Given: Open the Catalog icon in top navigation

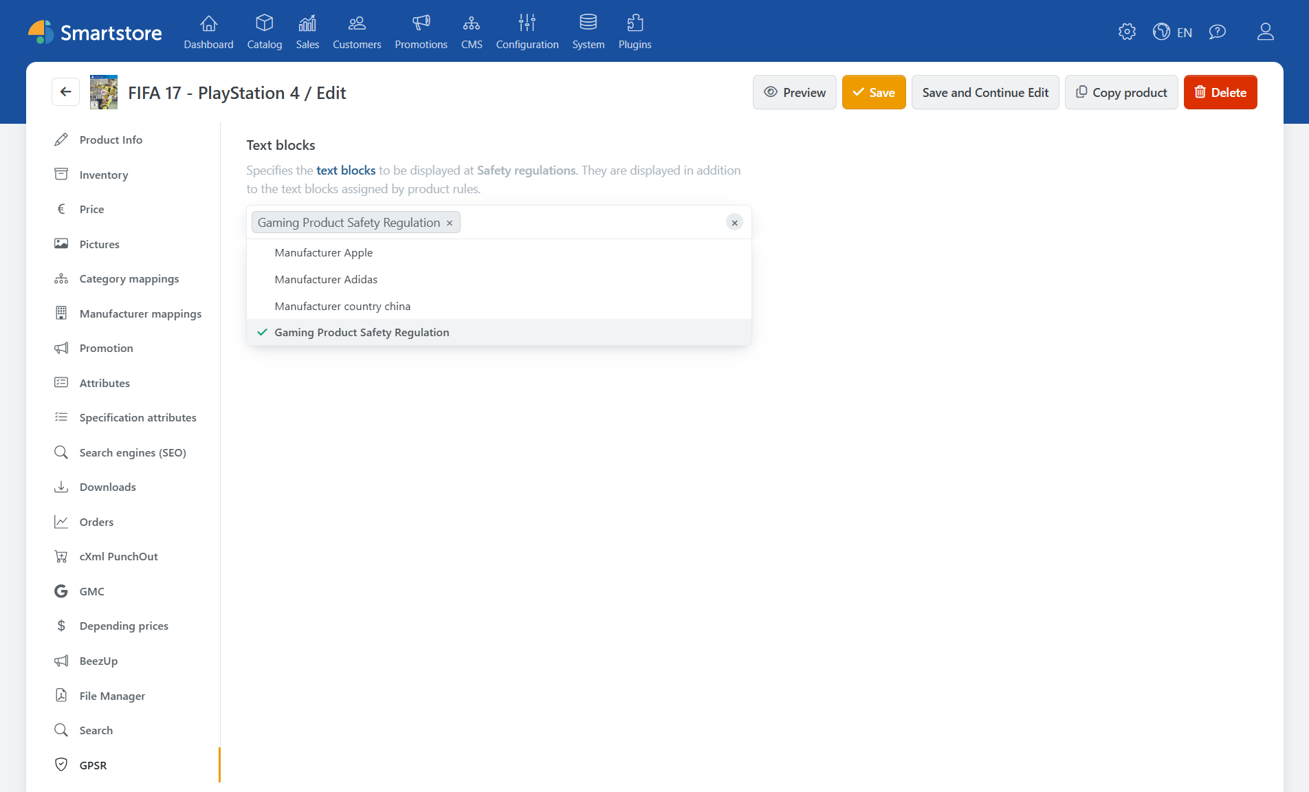Looking at the screenshot, I should 264,23.
